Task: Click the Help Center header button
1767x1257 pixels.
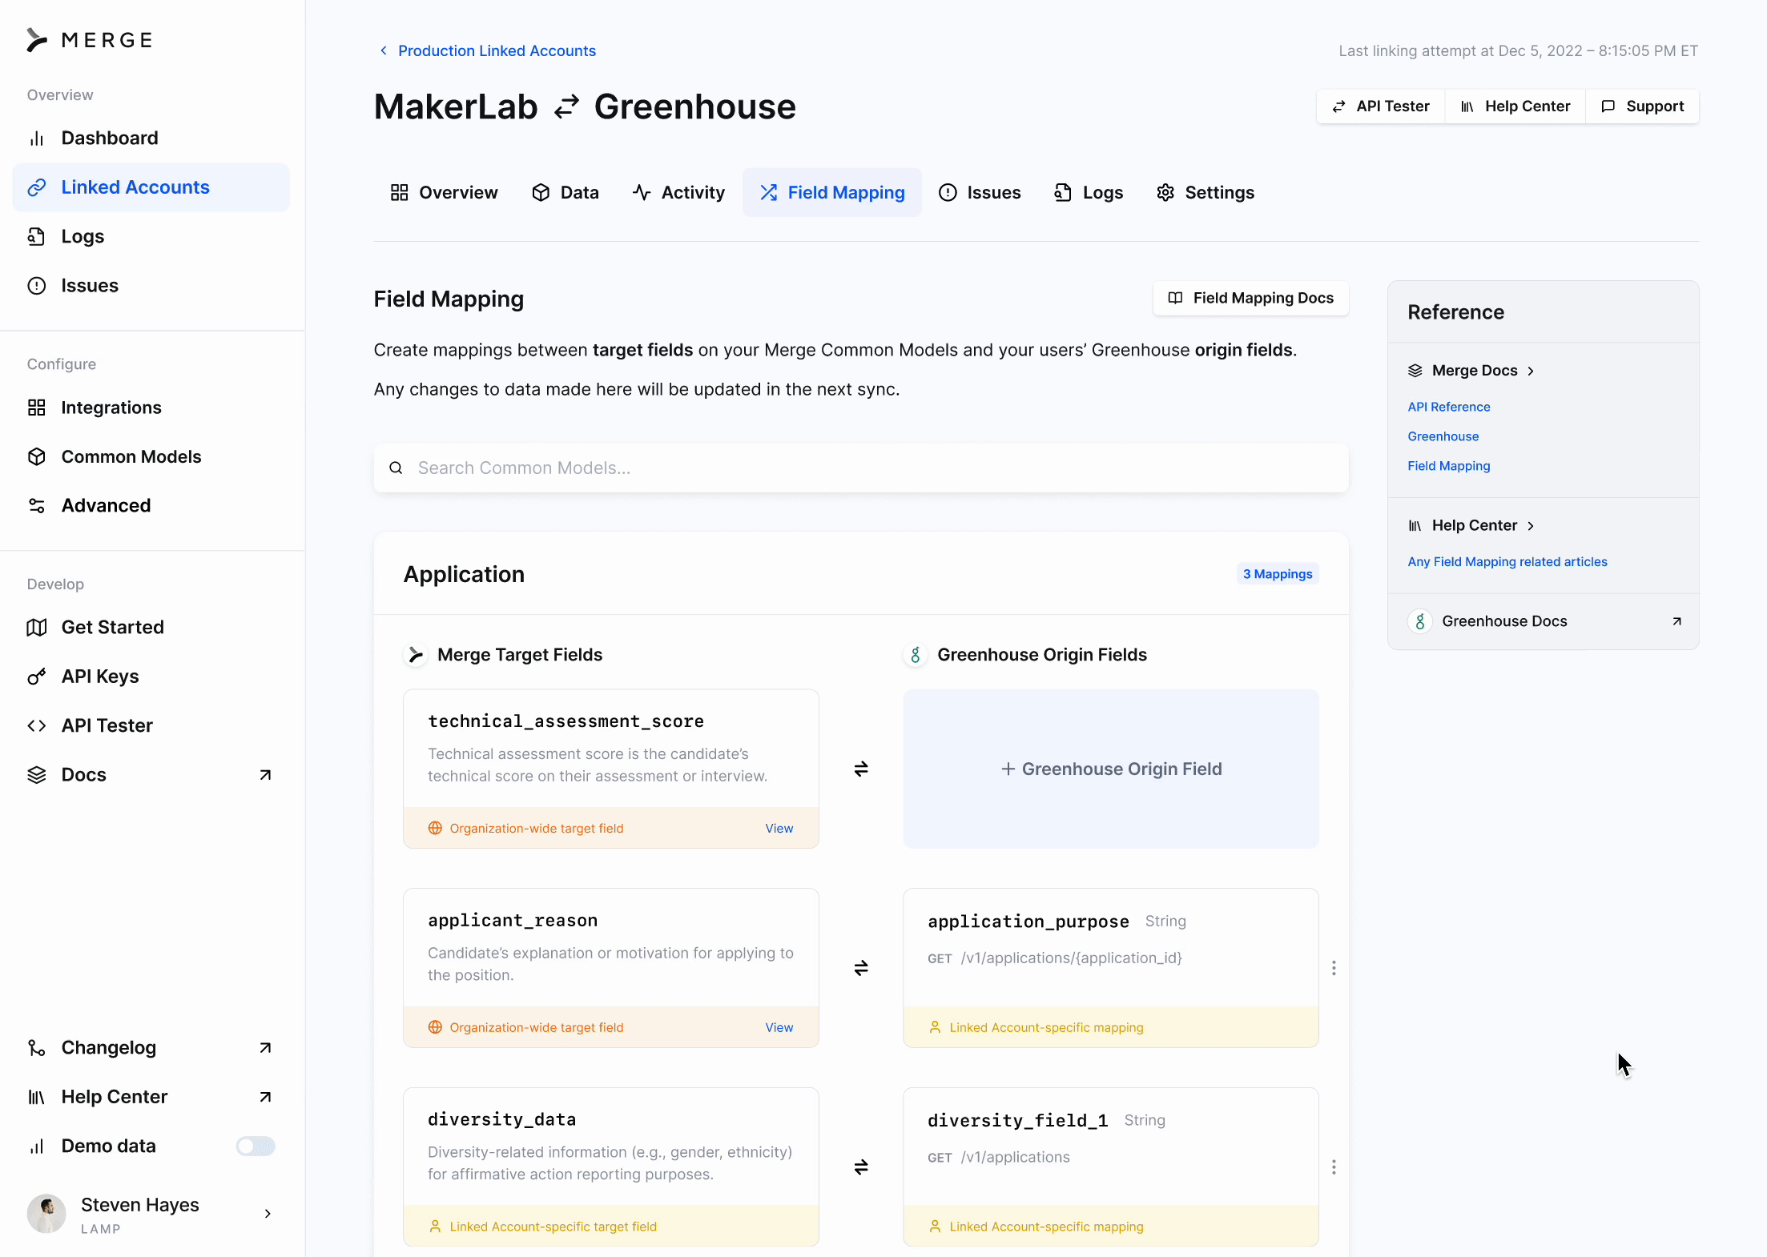Action: tap(1515, 106)
